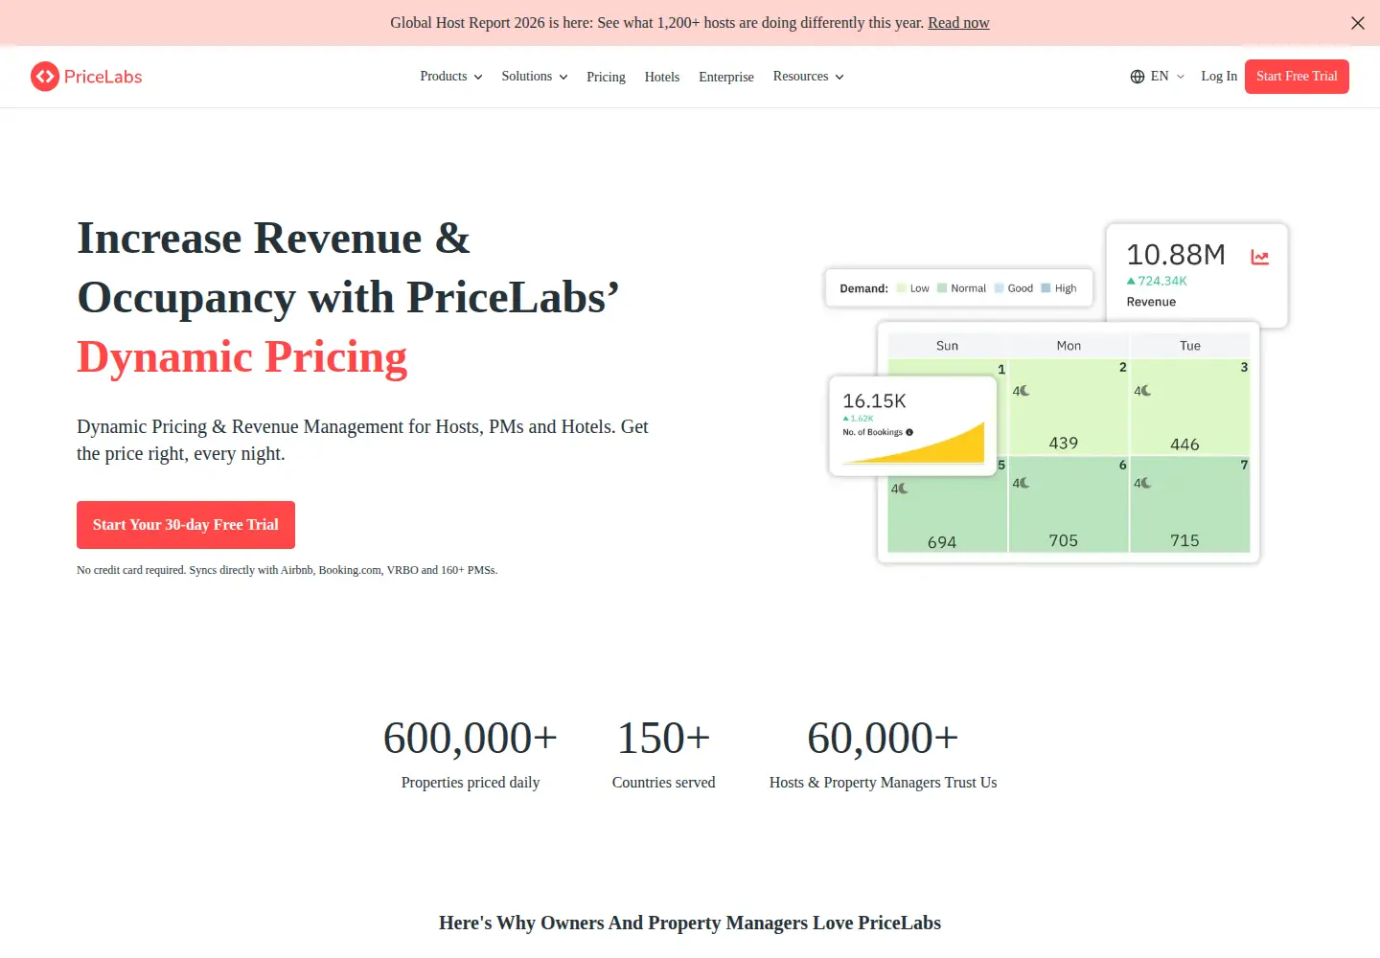The width and height of the screenshot is (1380, 958).
Task: Select the calendar price 715
Action: [1184, 540]
